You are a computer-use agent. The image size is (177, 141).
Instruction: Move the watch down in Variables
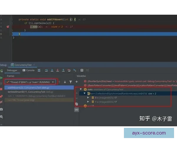tap(76, 98)
